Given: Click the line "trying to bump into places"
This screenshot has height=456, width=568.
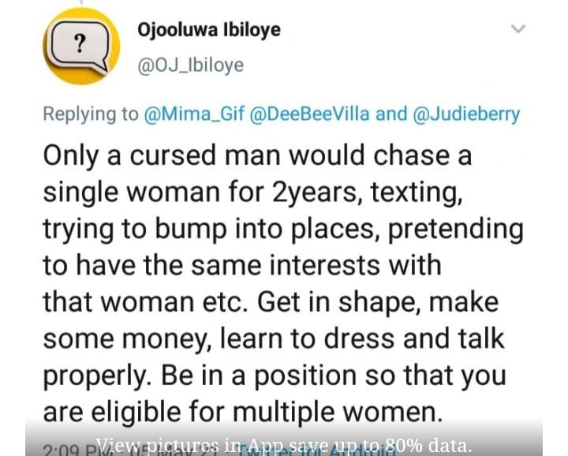Looking at the screenshot, I should 282,229.
